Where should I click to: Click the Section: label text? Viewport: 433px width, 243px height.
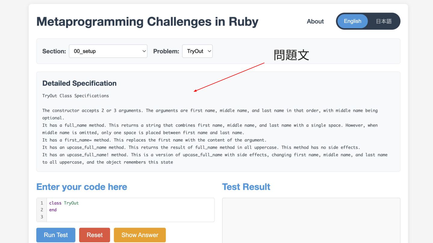pyautogui.click(x=54, y=51)
